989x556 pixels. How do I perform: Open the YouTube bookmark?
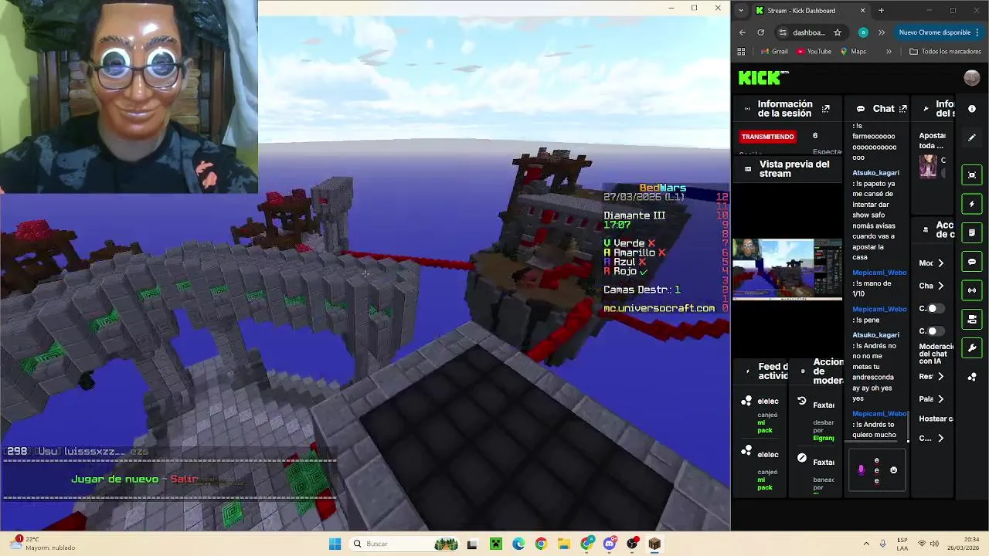[814, 52]
